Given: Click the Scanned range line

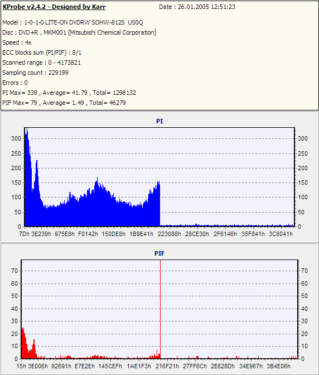Looking at the screenshot, I should 42,62.
